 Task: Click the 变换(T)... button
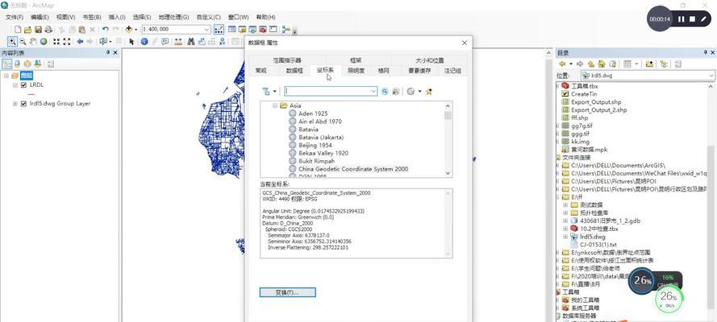pyautogui.click(x=288, y=292)
